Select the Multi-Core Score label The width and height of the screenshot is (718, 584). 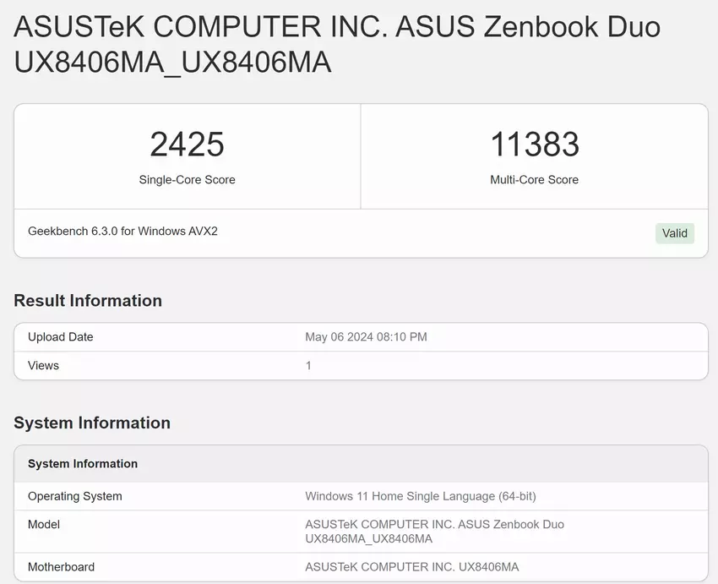pyautogui.click(x=534, y=180)
